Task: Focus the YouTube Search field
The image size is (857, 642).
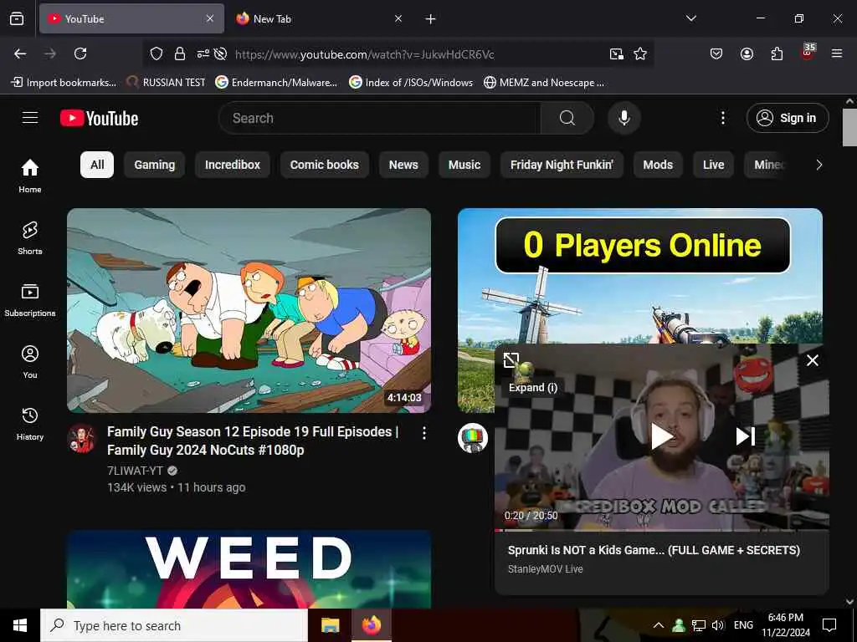Action: coord(380,118)
